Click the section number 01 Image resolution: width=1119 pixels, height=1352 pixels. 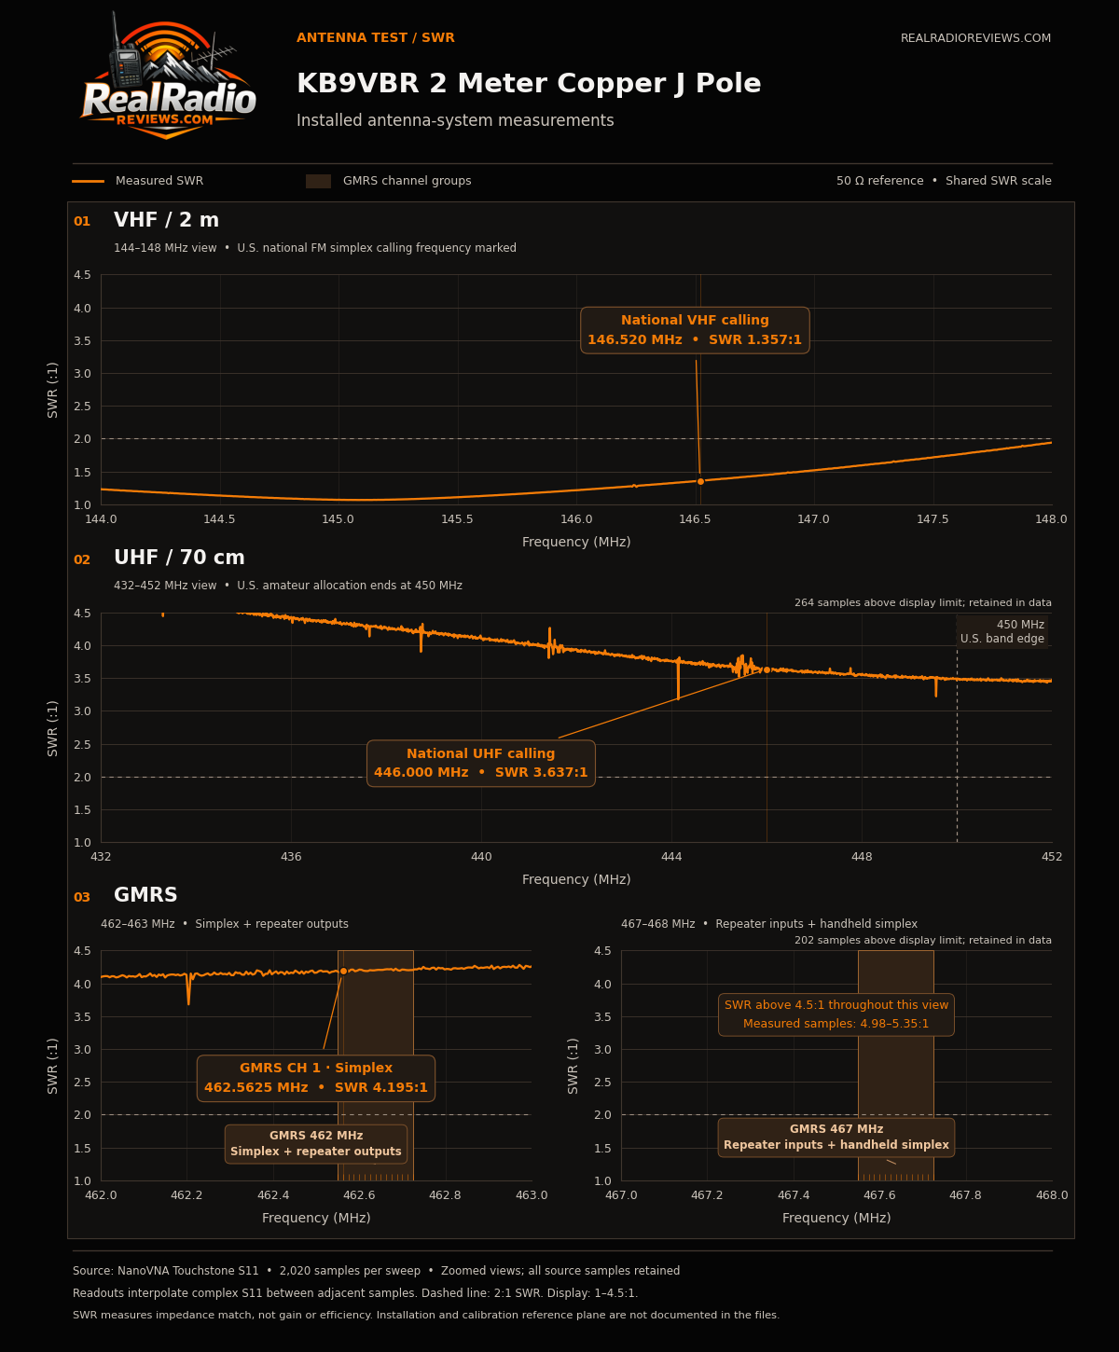point(82,222)
